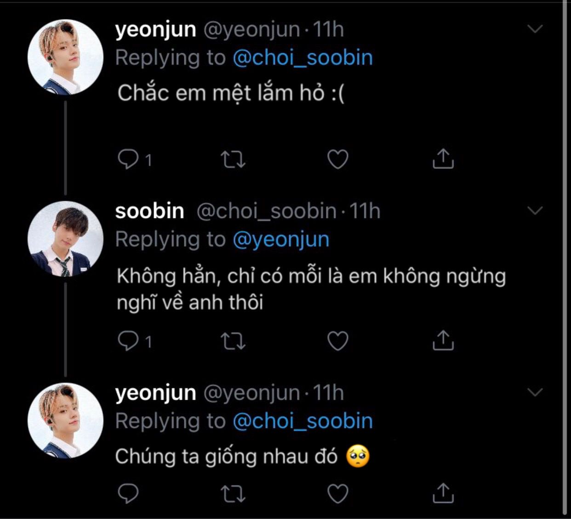Open options chevron on yeonjun's first tweet
Screen dimensions: 571x519
[535, 29]
